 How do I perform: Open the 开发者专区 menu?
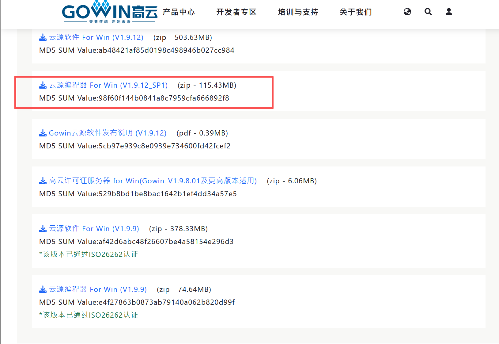(x=236, y=12)
